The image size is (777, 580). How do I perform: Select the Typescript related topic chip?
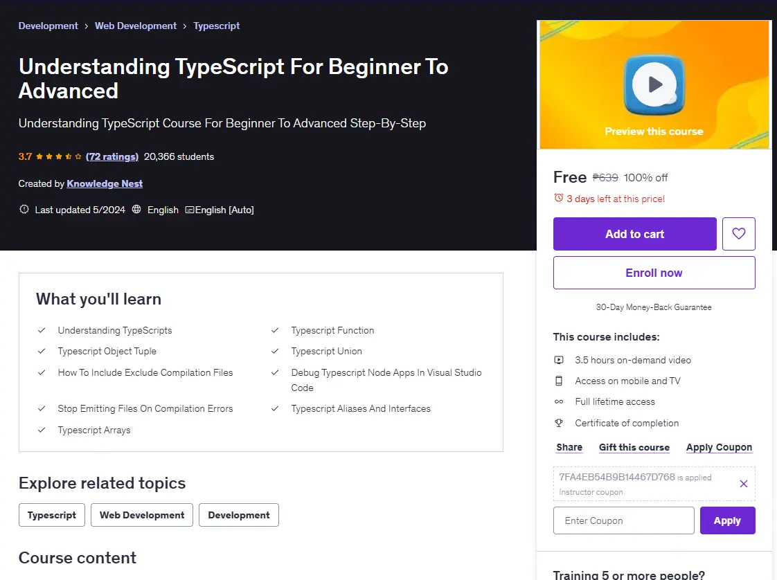pyautogui.click(x=52, y=515)
